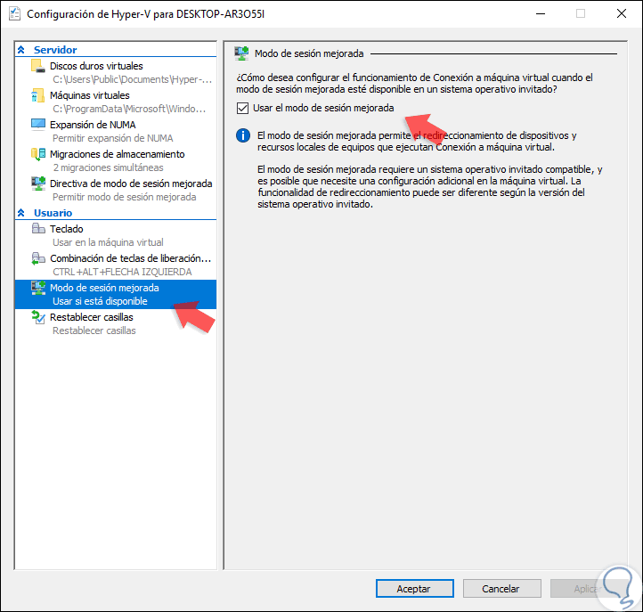643x612 pixels.
Task: Uncheck Usar el modo de sesión mejorada
Action: click(x=243, y=109)
